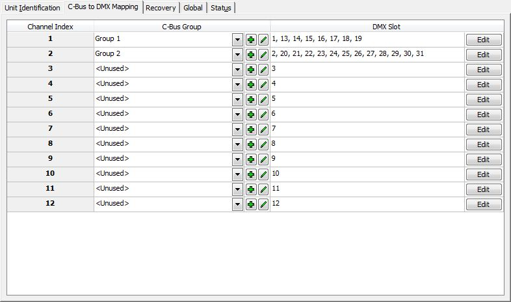Click the plus icon for channel 11

click(x=251, y=189)
